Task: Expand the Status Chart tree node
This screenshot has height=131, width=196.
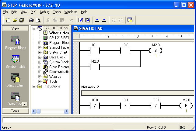Action: pos(40,52)
